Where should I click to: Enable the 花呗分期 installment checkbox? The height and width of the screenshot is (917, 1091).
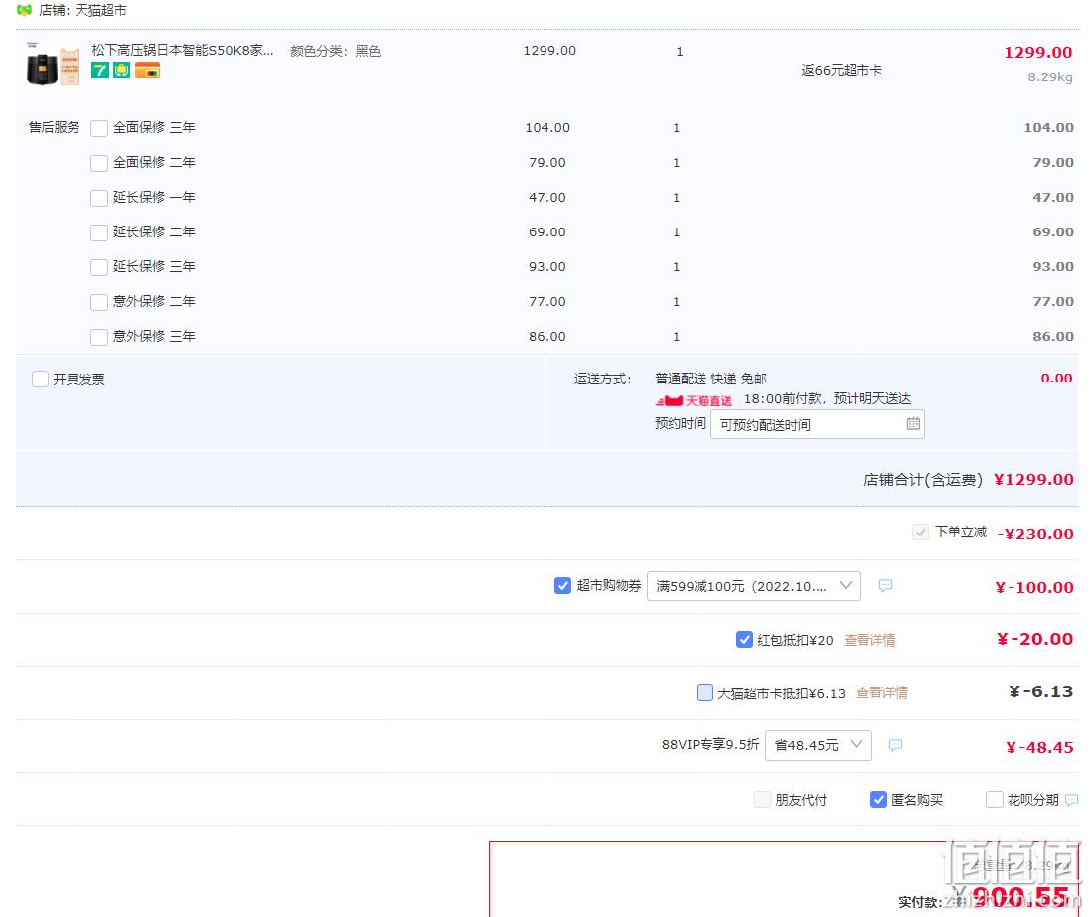click(x=995, y=800)
